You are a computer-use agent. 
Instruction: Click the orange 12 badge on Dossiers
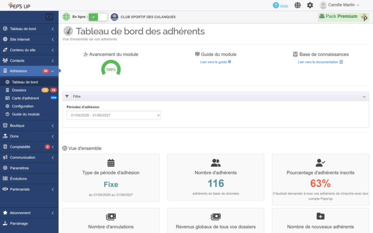point(45,90)
